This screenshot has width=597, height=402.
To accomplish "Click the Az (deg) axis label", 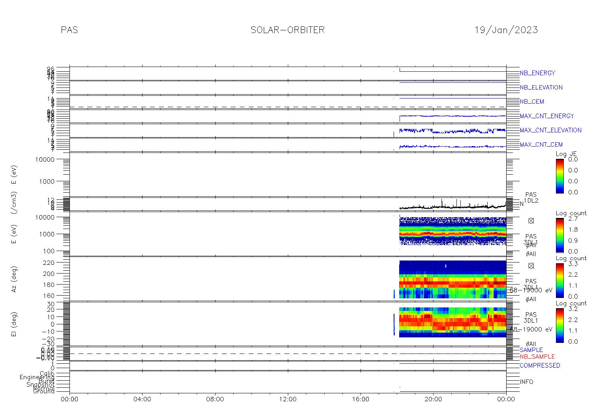I will pyautogui.click(x=14, y=278).
